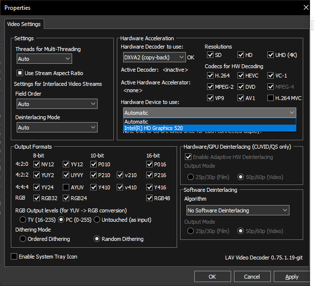Viewport: 314px width, 286px height.
Task: Open Hardware Decoder DXVA2 (copy-back) dropdown
Action: (155, 57)
